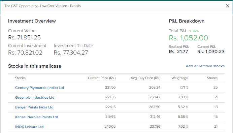Select Current Value Rs. 71,851.25
Image resolution: width=233 pixels, height=133 pixels.
[24, 37]
